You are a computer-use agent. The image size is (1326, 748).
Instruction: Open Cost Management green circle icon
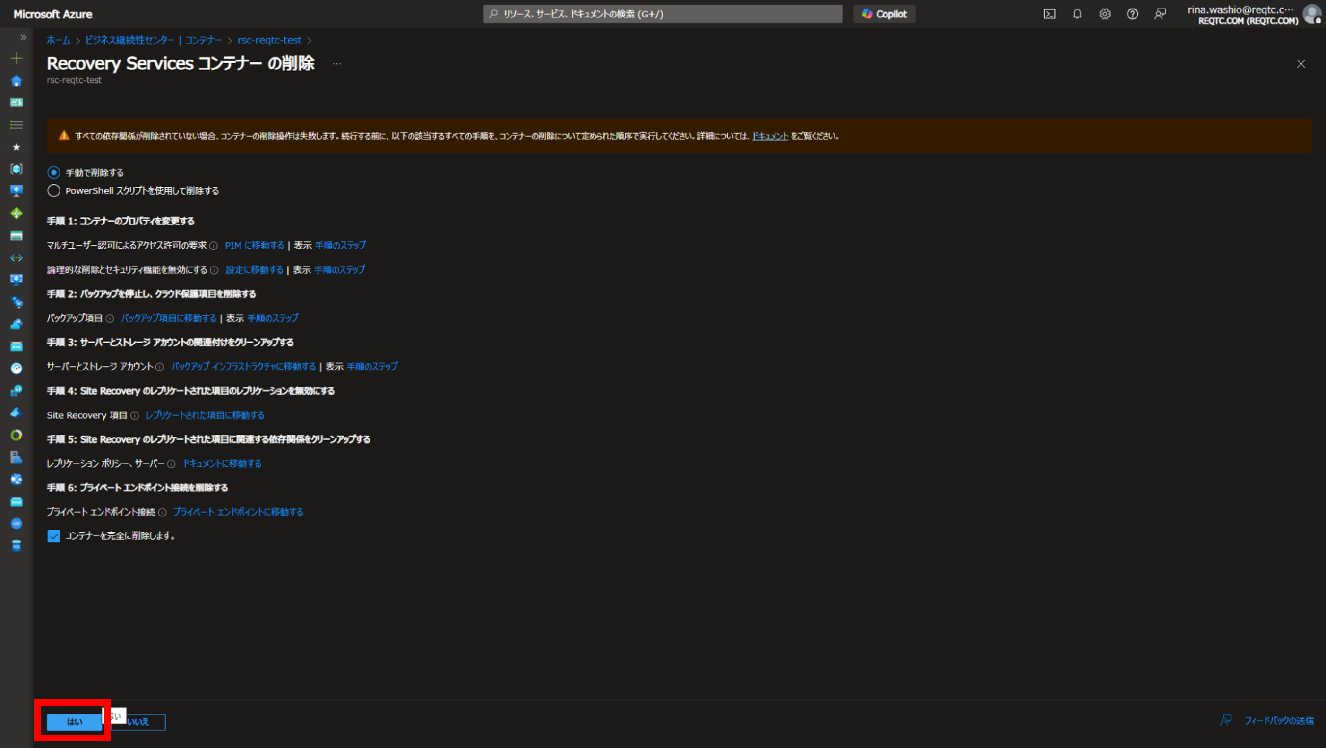[x=17, y=435]
